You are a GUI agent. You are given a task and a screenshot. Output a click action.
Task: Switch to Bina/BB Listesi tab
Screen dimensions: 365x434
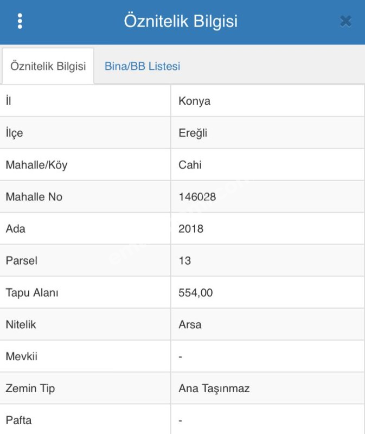(142, 66)
